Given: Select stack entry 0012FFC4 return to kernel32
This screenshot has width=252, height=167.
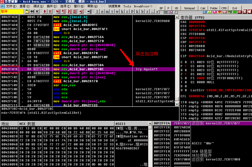Looking at the screenshot, I should (x=203, y=123).
